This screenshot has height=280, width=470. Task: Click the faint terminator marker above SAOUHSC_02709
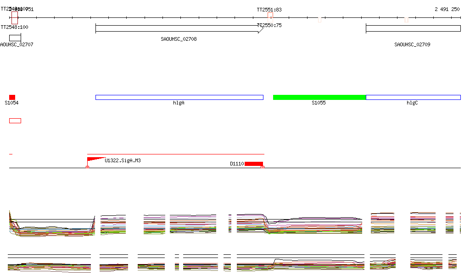coord(406,20)
